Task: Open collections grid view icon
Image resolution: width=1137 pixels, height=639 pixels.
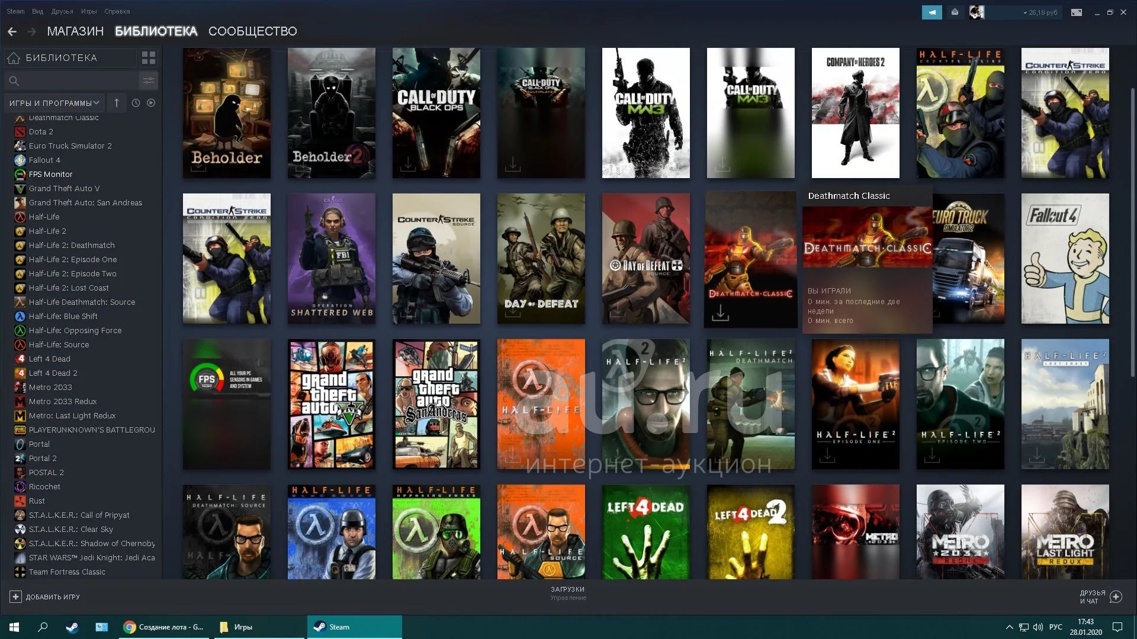Action: click(149, 58)
